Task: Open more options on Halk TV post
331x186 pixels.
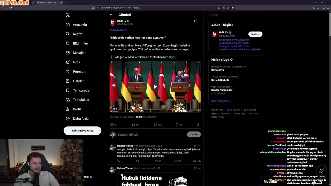Action: tap(199, 21)
